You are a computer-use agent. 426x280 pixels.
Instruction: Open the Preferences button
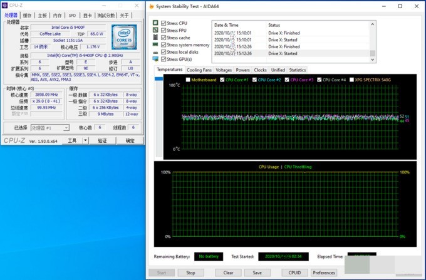click(x=323, y=272)
